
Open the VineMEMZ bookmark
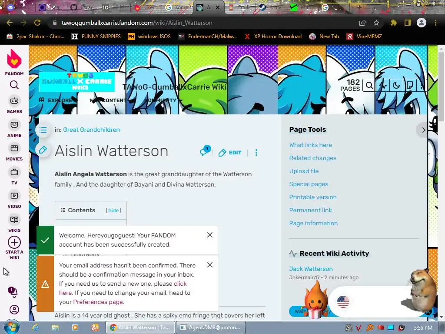[x=365, y=37]
